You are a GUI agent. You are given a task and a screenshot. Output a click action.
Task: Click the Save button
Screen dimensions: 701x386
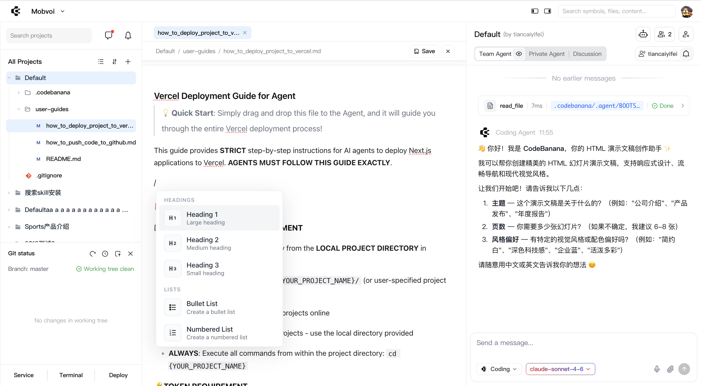coord(424,51)
